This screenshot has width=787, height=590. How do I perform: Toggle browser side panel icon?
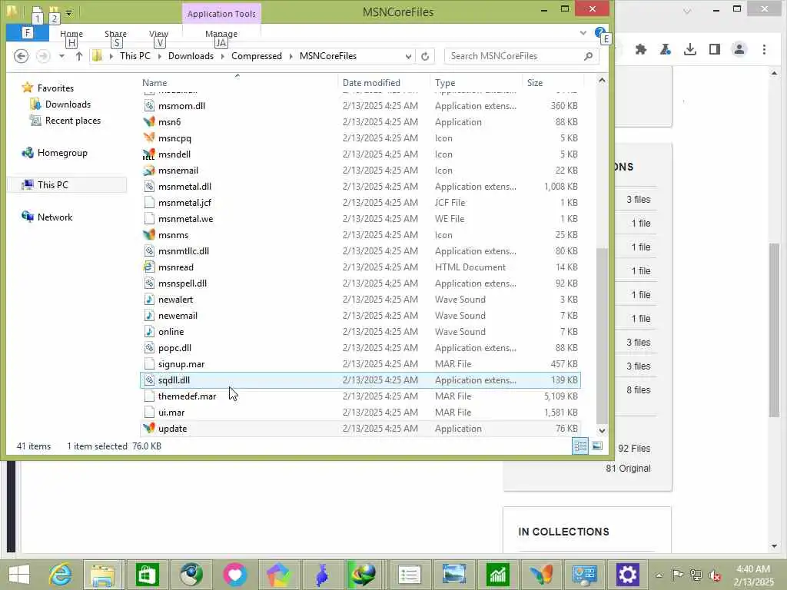click(715, 49)
